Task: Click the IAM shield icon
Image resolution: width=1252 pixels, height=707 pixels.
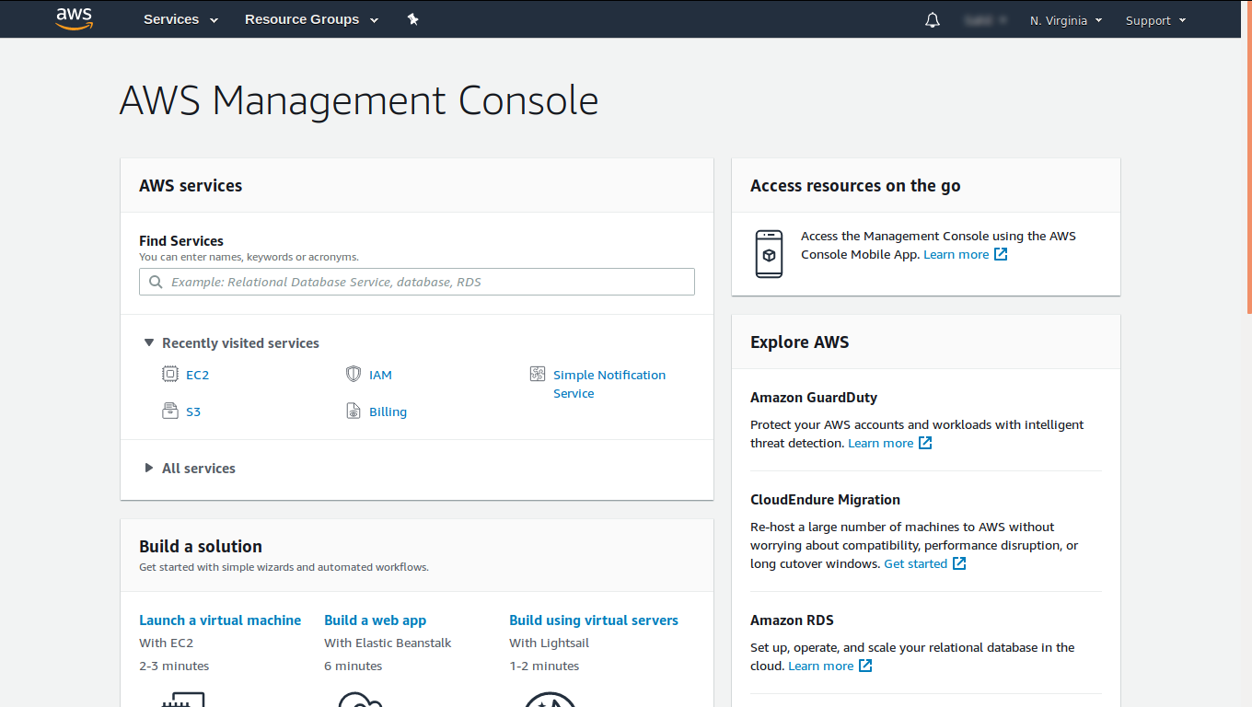Action: point(354,374)
